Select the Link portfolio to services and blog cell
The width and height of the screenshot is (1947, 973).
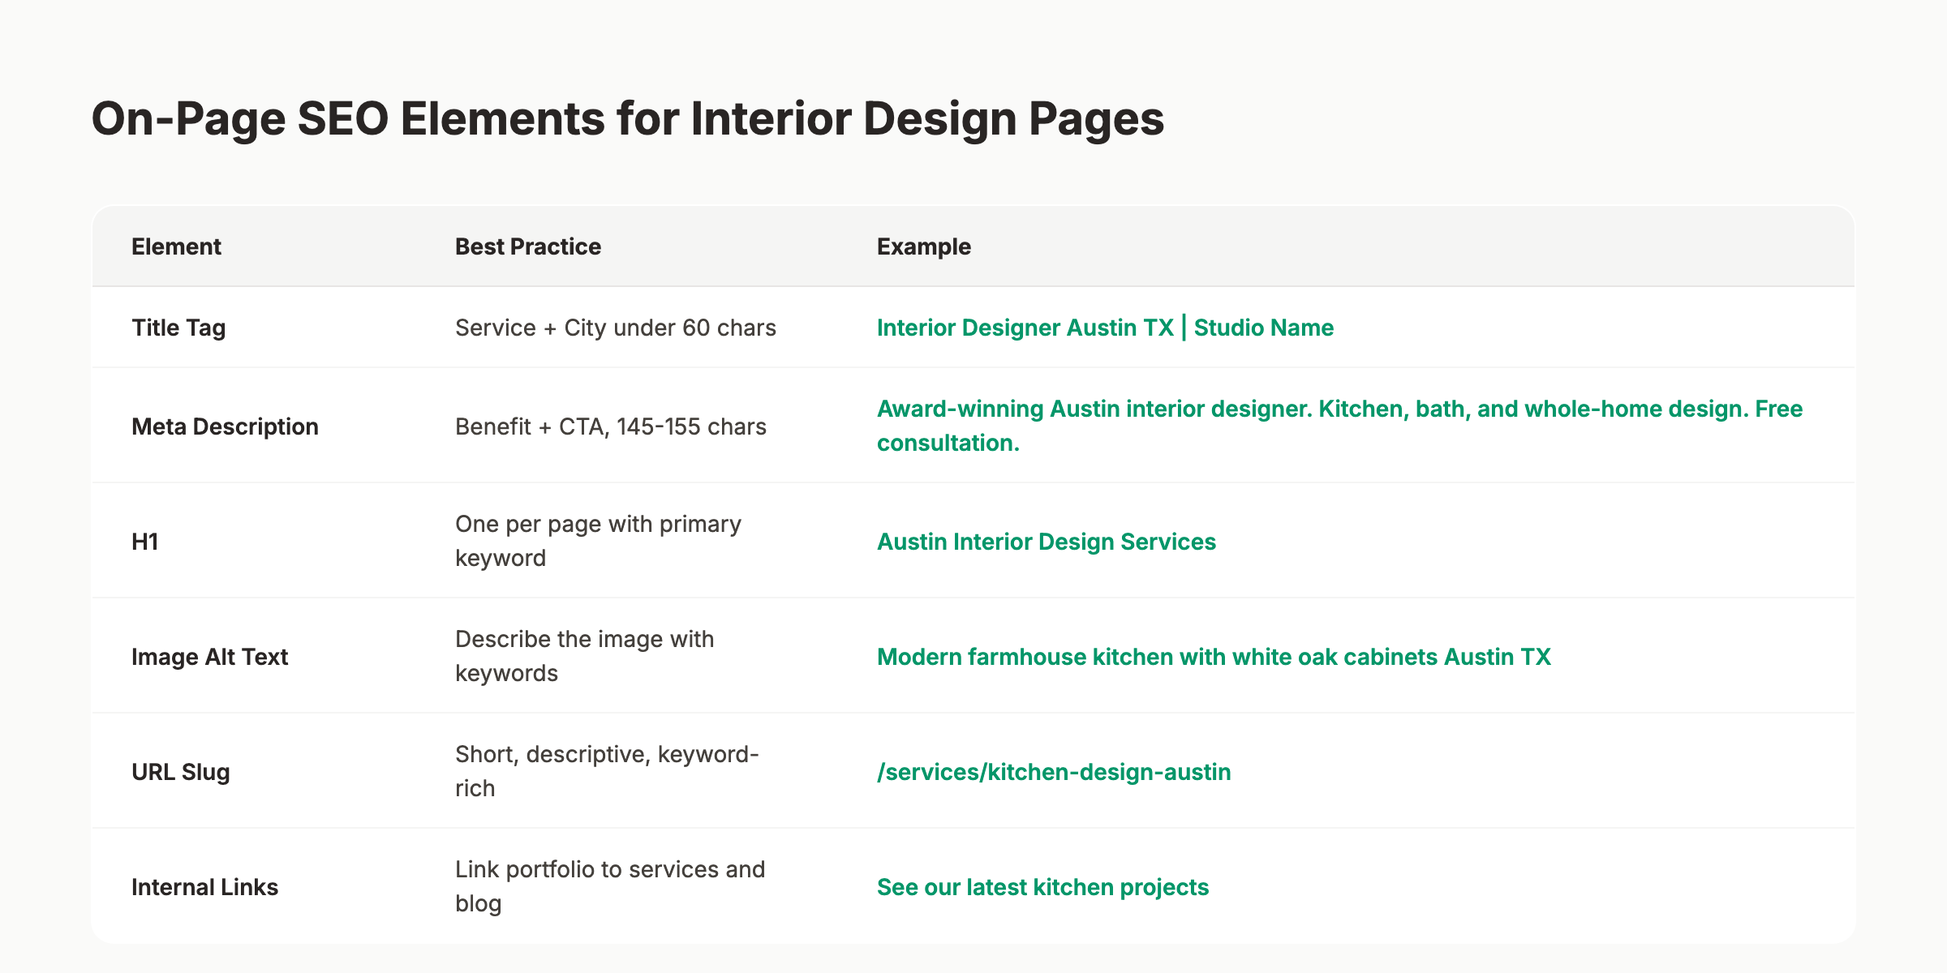pyautogui.click(x=609, y=886)
